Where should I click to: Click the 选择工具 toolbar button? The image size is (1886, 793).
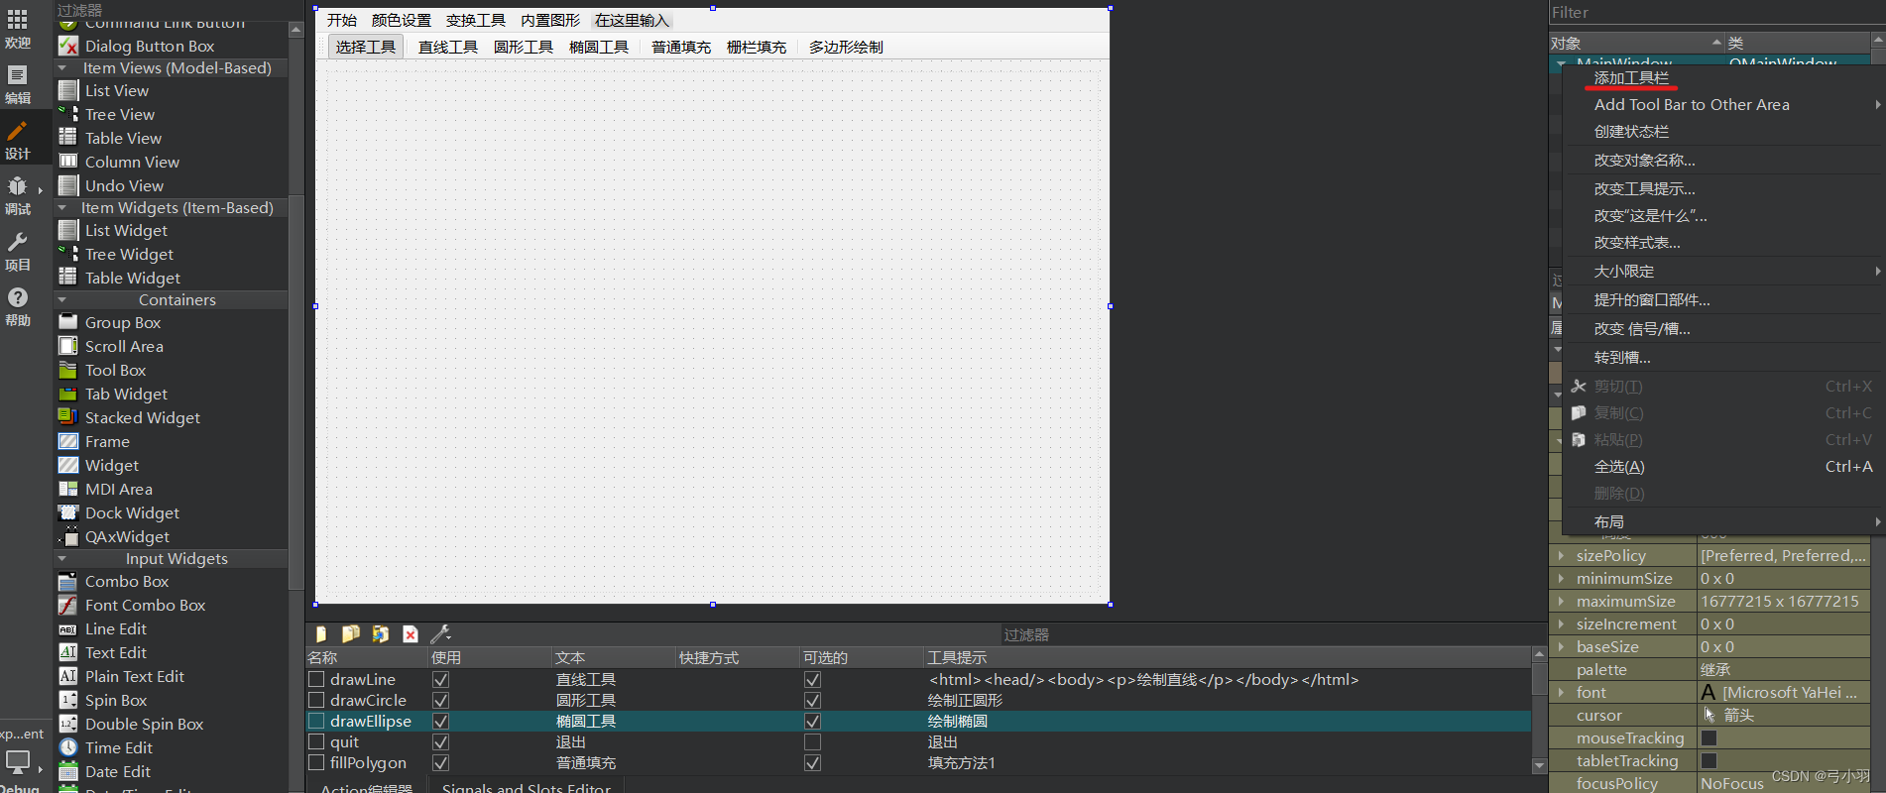[365, 47]
